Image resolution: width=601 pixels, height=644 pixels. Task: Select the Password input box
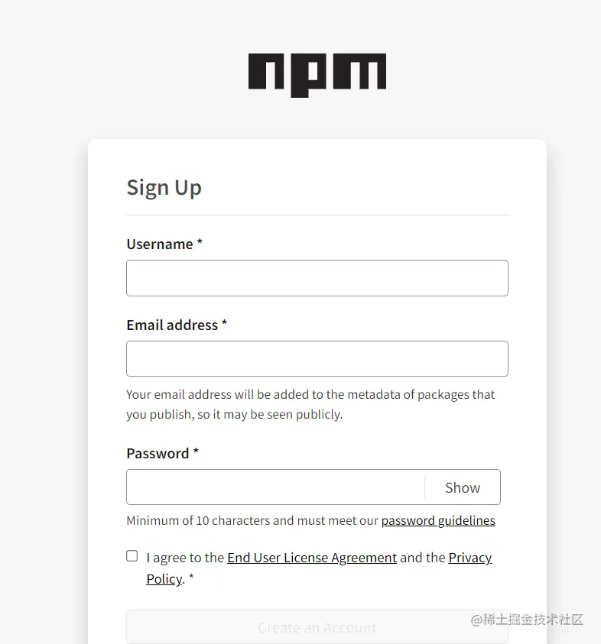(275, 487)
